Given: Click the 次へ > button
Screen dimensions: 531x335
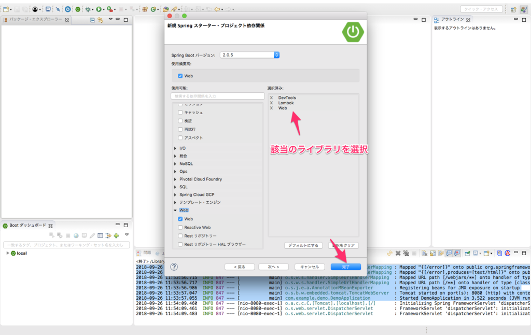Looking at the screenshot, I should pos(273,267).
